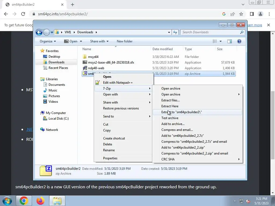Dismiss the Chrome notification bar
This screenshot has width=275, height=206.
click(x=268, y=25)
